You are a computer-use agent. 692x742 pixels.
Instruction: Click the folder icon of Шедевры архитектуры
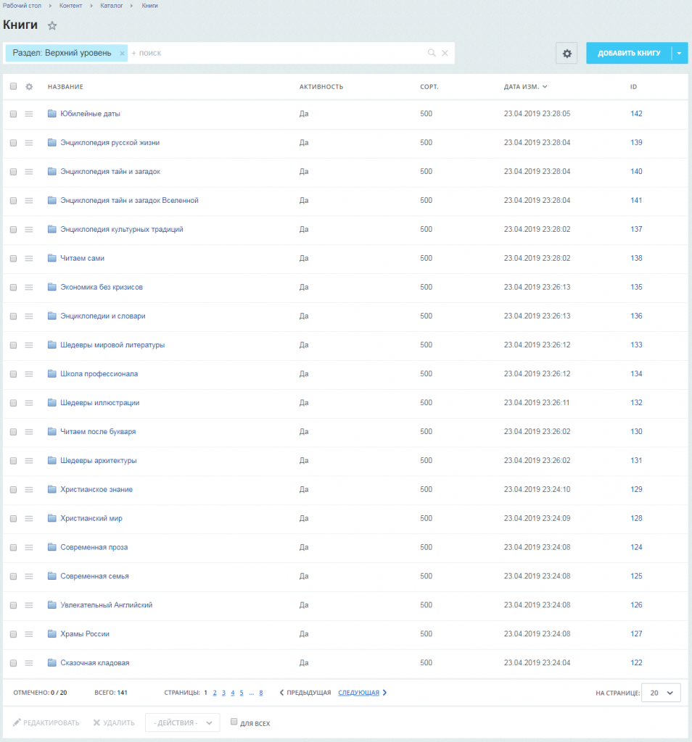(52, 460)
